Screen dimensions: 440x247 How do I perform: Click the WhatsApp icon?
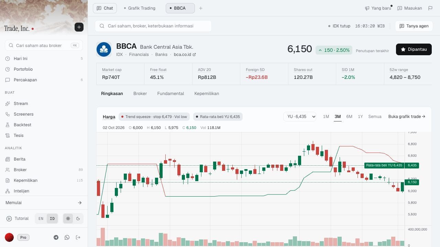(x=67, y=237)
